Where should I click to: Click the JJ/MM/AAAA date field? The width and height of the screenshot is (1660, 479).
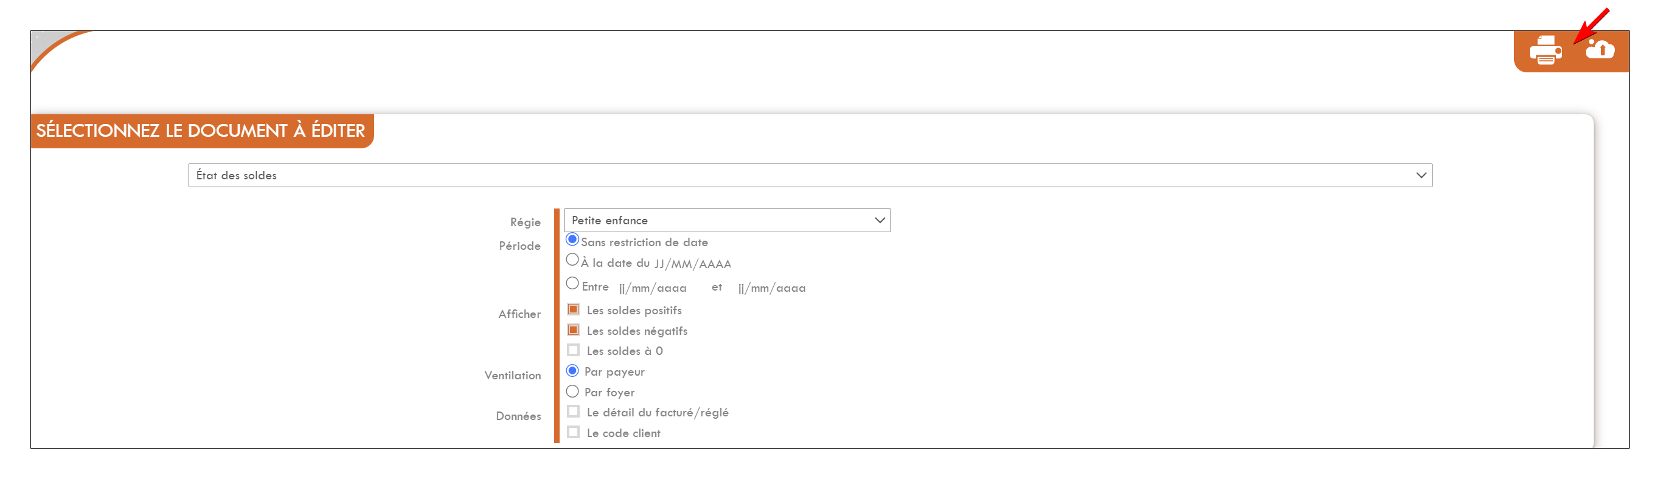coord(693,264)
